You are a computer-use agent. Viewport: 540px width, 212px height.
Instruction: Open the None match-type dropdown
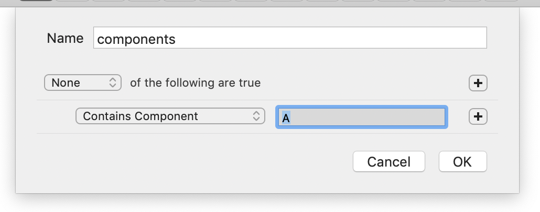pyautogui.click(x=83, y=83)
